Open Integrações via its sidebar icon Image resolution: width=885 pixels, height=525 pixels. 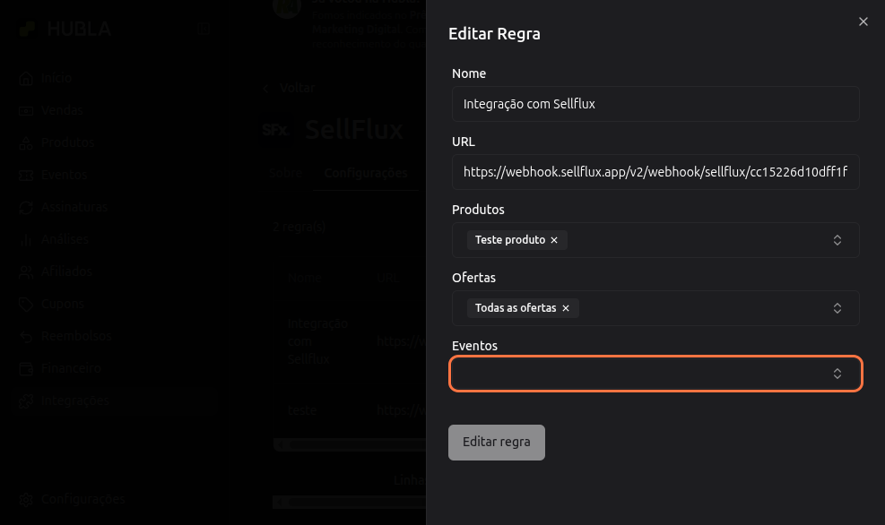pos(26,401)
